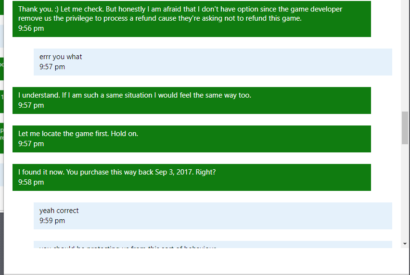Select the 'Thank you. :) Let me check' message
This screenshot has width=410, height=275.
[192, 19]
